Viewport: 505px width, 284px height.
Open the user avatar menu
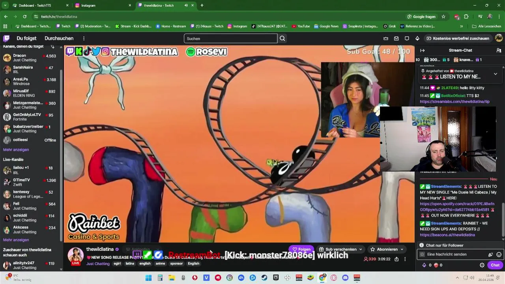pos(499,38)
